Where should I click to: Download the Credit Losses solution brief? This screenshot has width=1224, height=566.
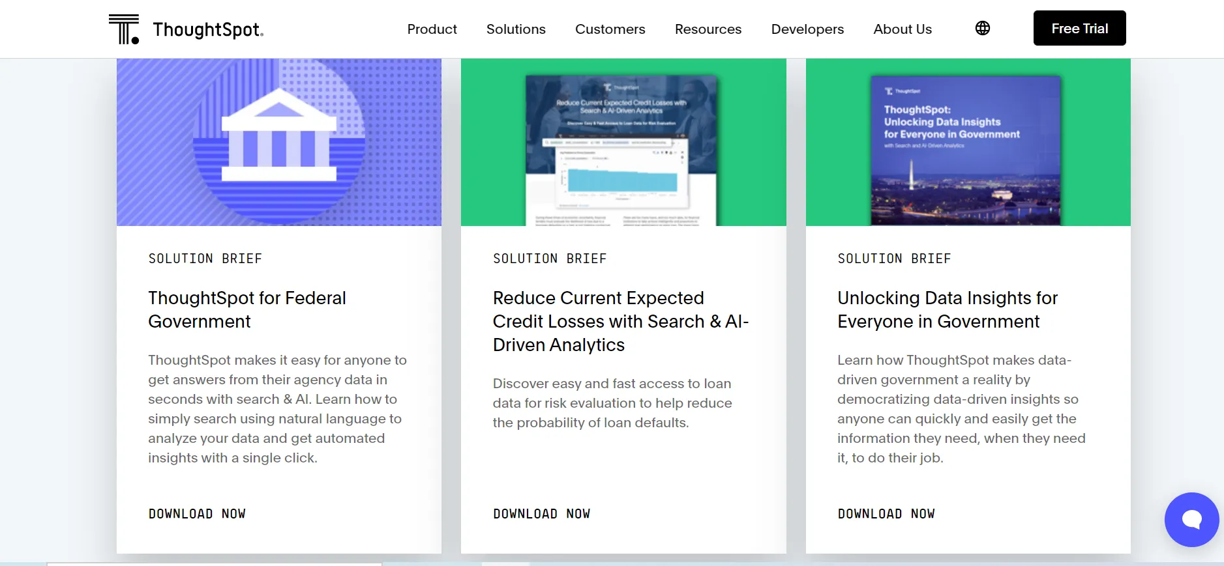pos(541,514)
